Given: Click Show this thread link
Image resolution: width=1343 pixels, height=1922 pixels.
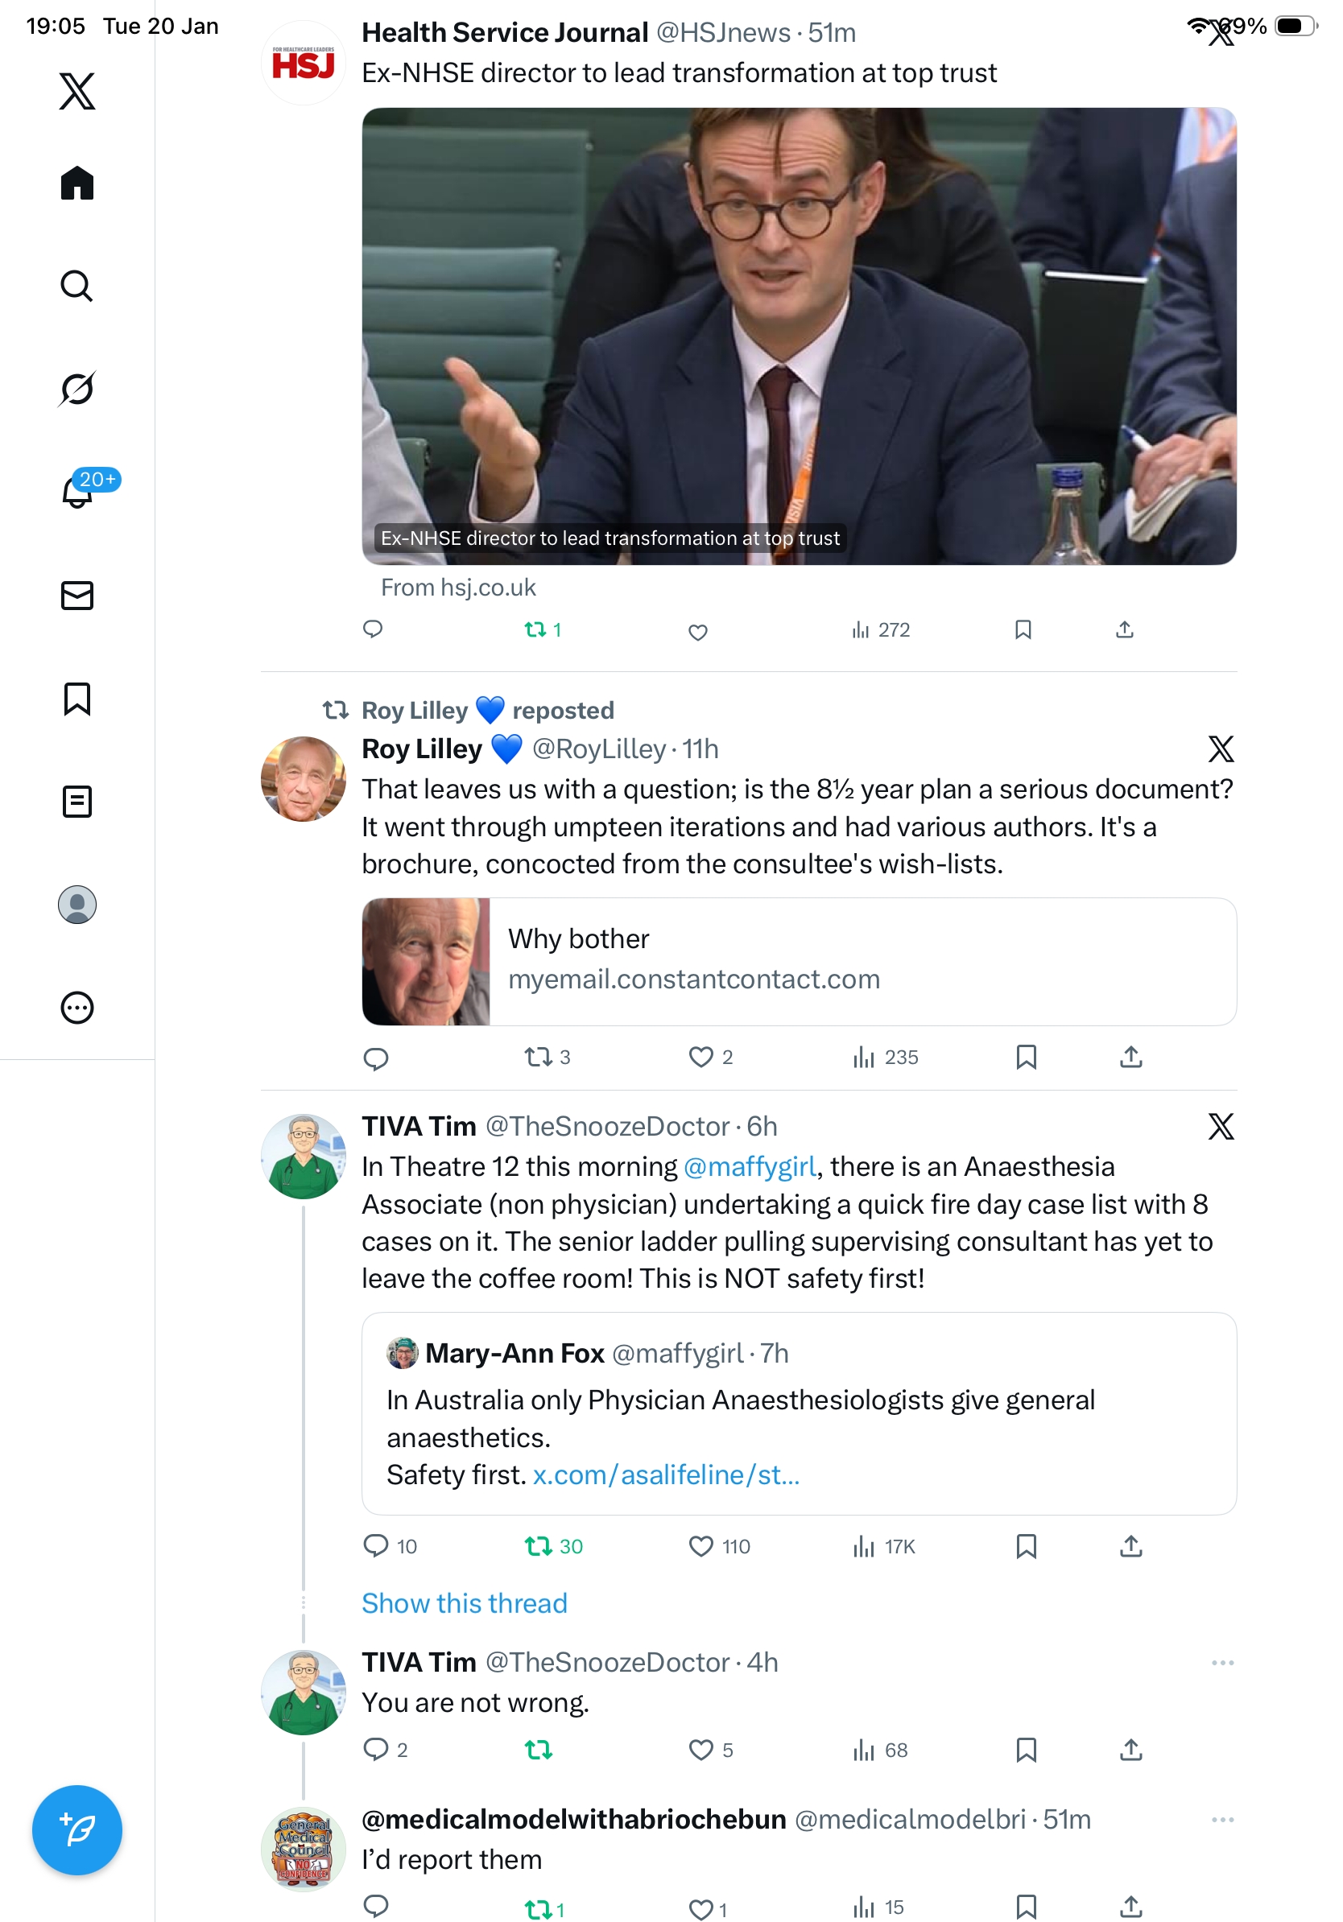Looking at the screenshot, I should [464, 1602].
